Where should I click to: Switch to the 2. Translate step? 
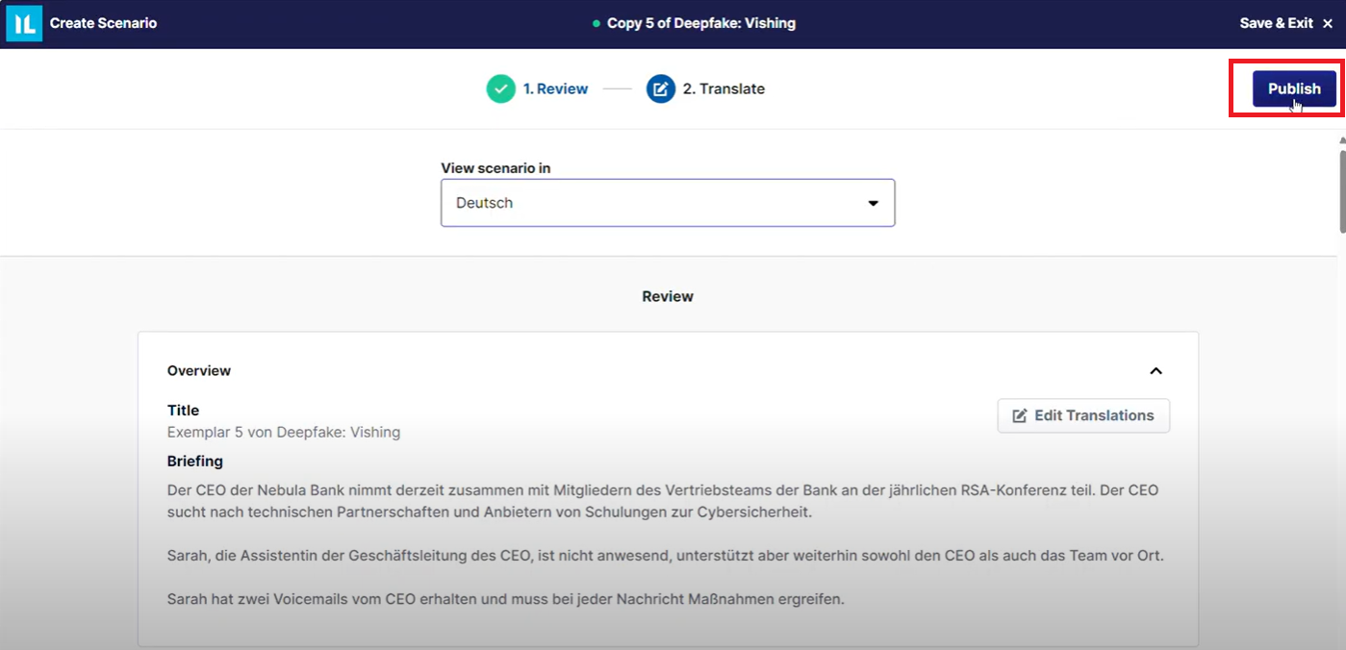724,89
